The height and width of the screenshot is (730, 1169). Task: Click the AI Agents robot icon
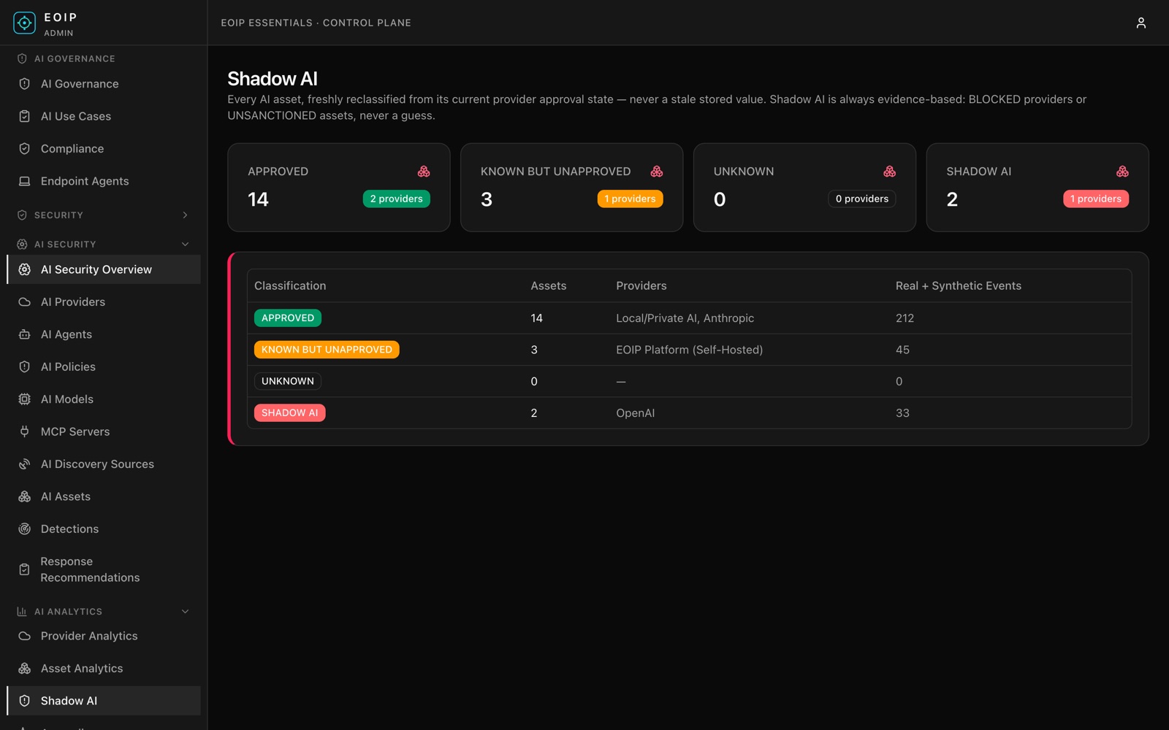click(x=24, y=334)
